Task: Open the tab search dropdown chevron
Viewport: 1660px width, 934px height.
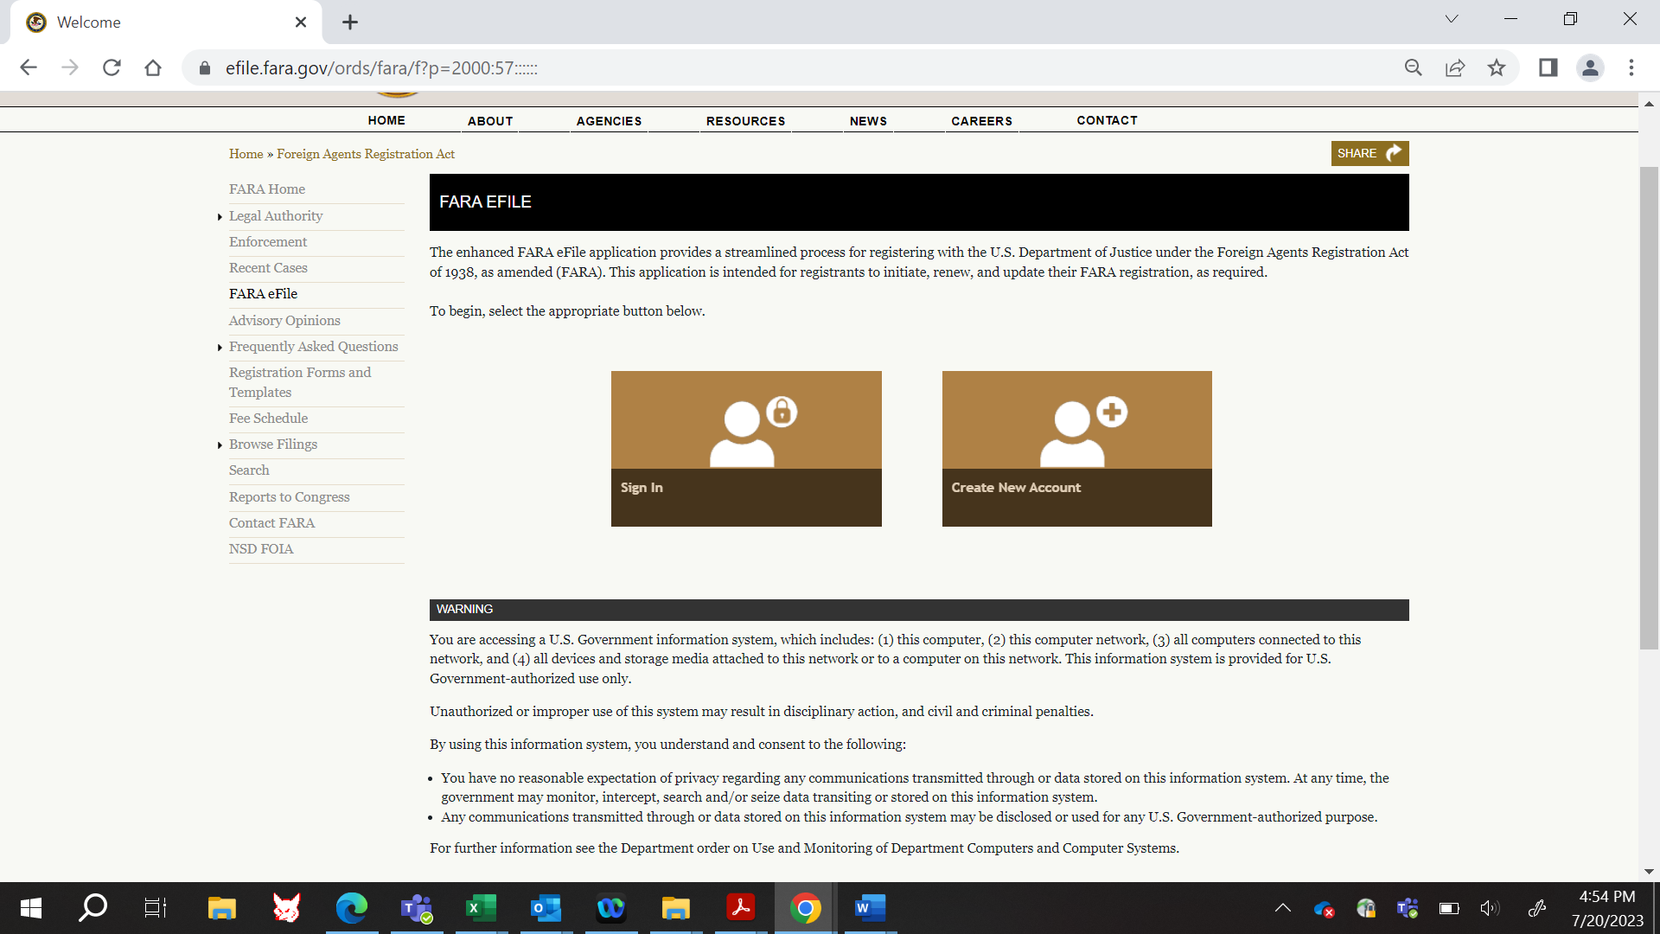Action: tap(1452, 19)
